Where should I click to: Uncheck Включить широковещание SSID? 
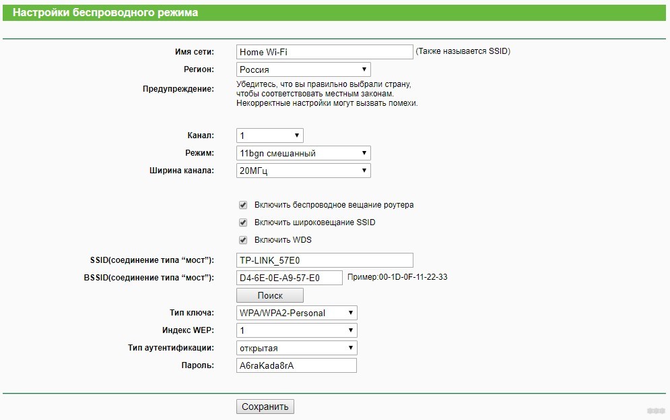click(x=243, y=222)
